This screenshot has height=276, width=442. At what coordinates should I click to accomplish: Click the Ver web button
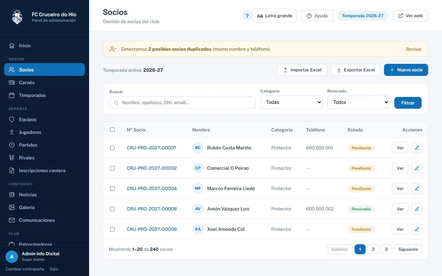pos(410,16)
